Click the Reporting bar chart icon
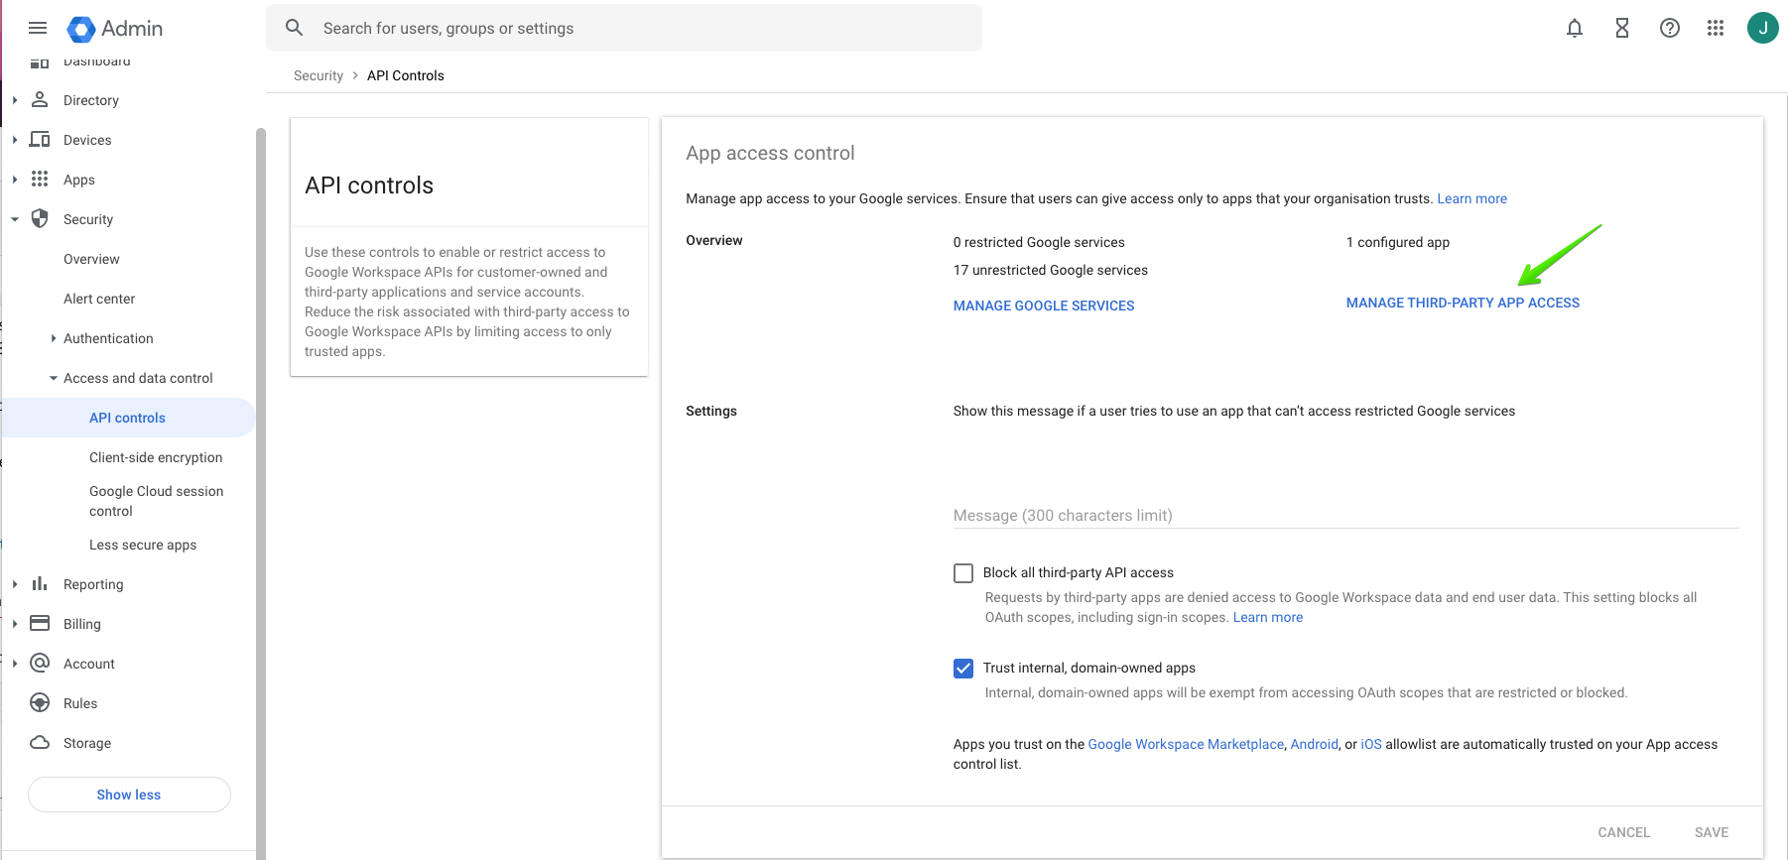1788x860 pixels. point(40,583)
